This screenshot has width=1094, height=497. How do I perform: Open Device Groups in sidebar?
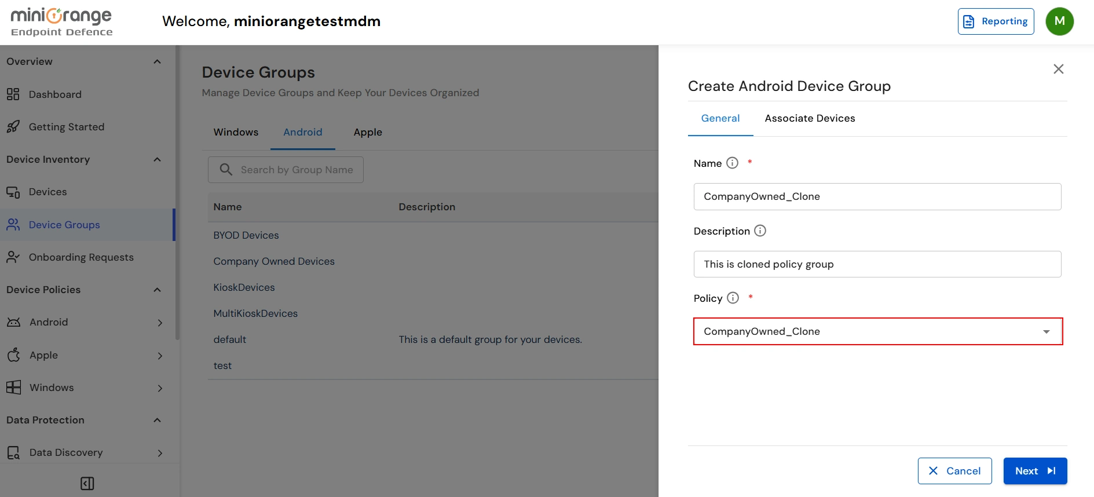coord(86,225)
